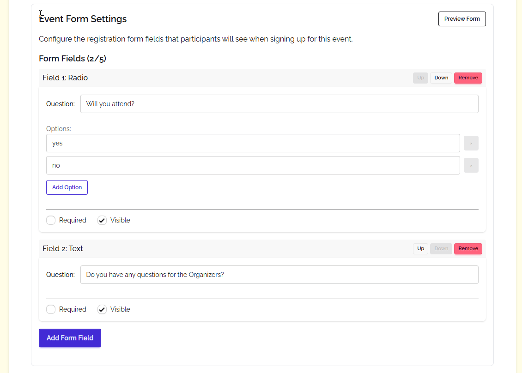This screenshot has width=522, height=373.
Task: Uncheck Visible on Field 2: Text
Action: pos(102,309)
